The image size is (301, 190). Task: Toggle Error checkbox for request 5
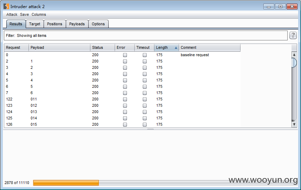pos(125,80)
